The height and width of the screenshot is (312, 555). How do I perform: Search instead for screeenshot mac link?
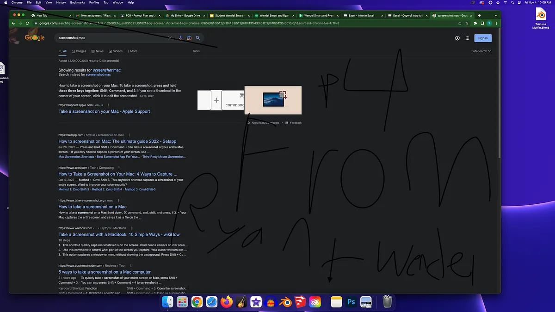click(x=98, y=74)
